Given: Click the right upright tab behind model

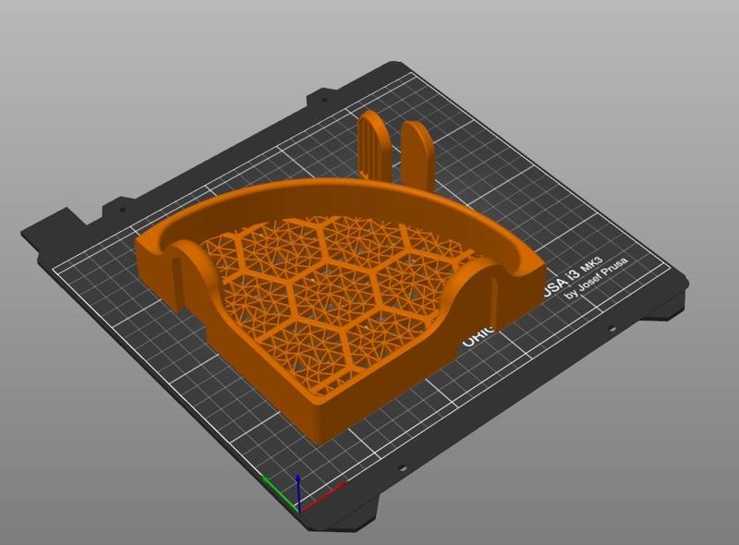Looking at the screenshot, I should [418, 153].
